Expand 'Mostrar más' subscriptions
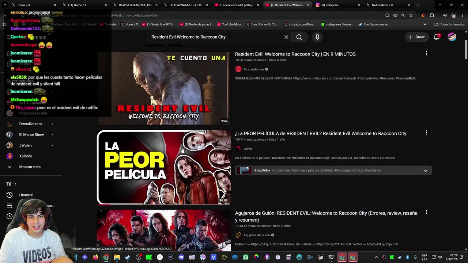 (x=30, y=167)
